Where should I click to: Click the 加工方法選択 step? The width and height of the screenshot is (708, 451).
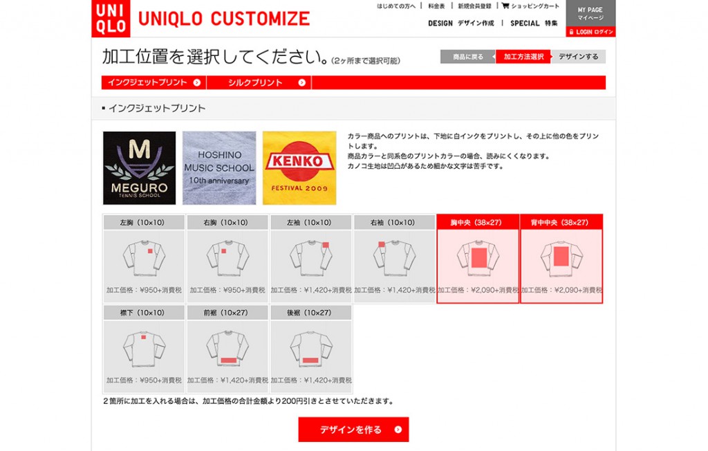[523, 57]
